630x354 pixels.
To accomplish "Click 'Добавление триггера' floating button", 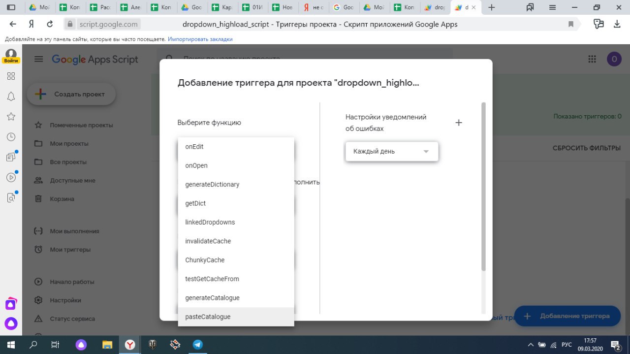I will [567, 316].
